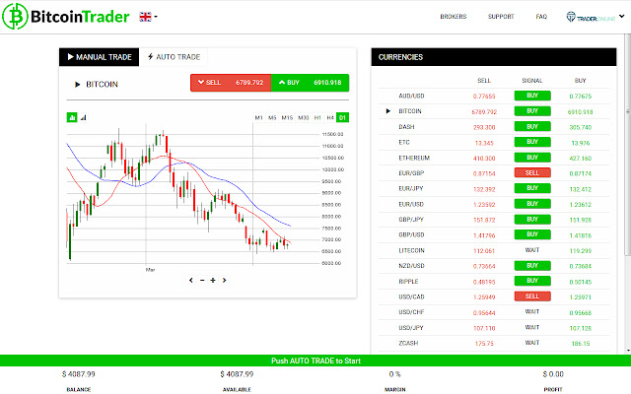The width and height of the screenshot is (631, 394).
Task: Click the red SELL 6789.792 button
Action: pos(231,83)
